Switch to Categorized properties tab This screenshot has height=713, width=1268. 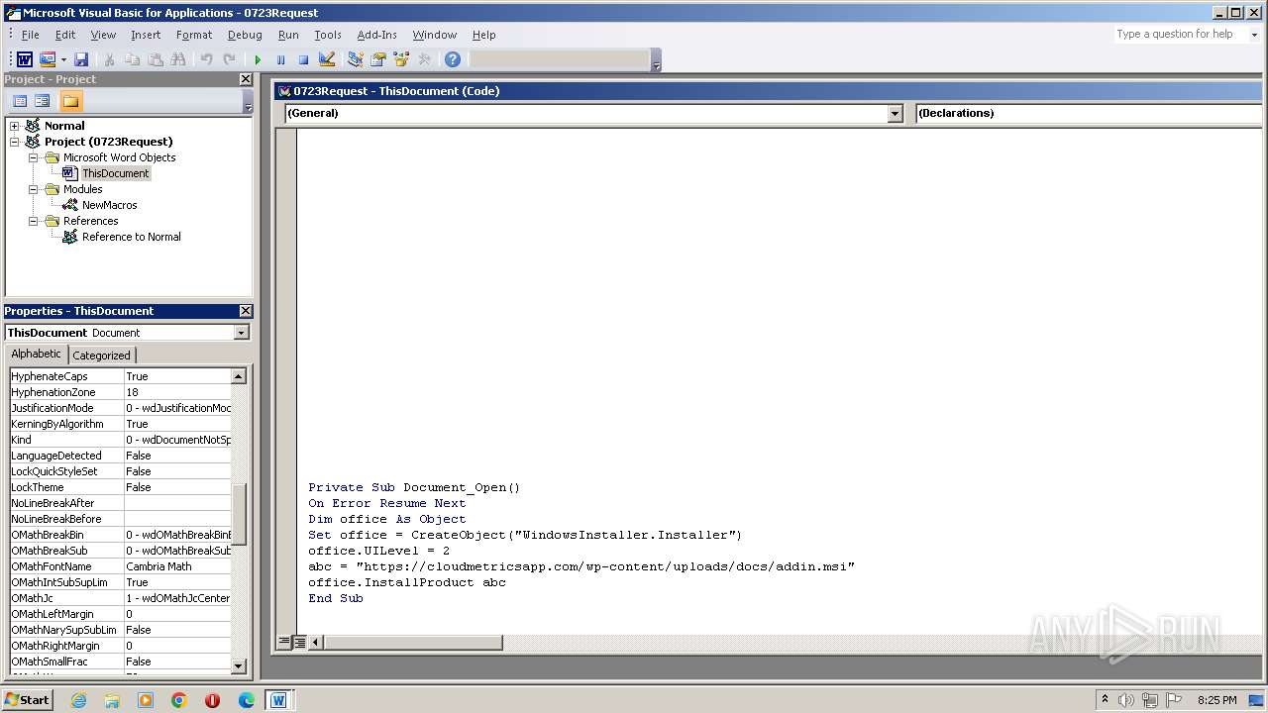pyautogui.click(x=101, y=356)
